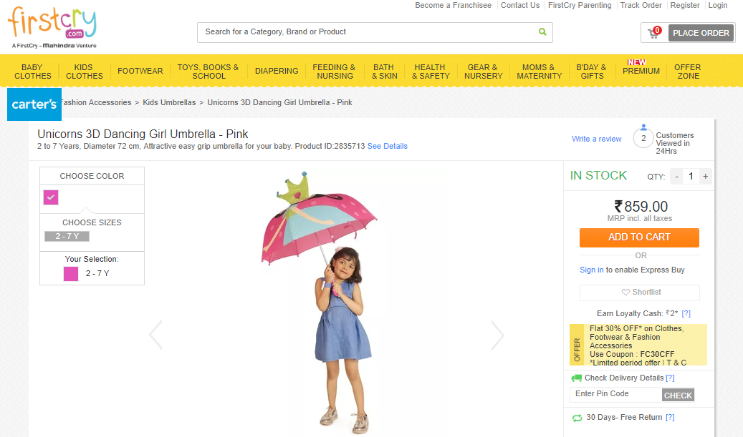This screenshot has height=437, width=743.
Task: Open the Toys, Books & School menu
Action: point(208,72)
